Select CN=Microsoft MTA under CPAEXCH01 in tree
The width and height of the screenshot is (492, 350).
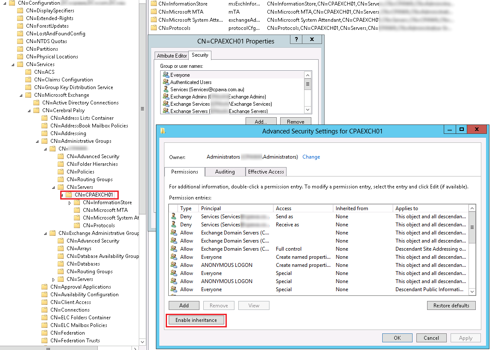pyautogui.click(x=105, y=210)
